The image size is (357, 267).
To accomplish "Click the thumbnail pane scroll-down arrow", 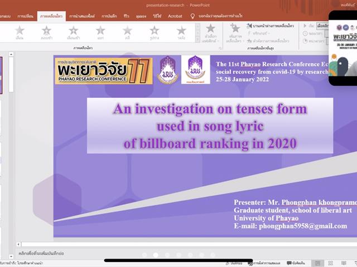I will pyautogui.click(x=11, y=256).
